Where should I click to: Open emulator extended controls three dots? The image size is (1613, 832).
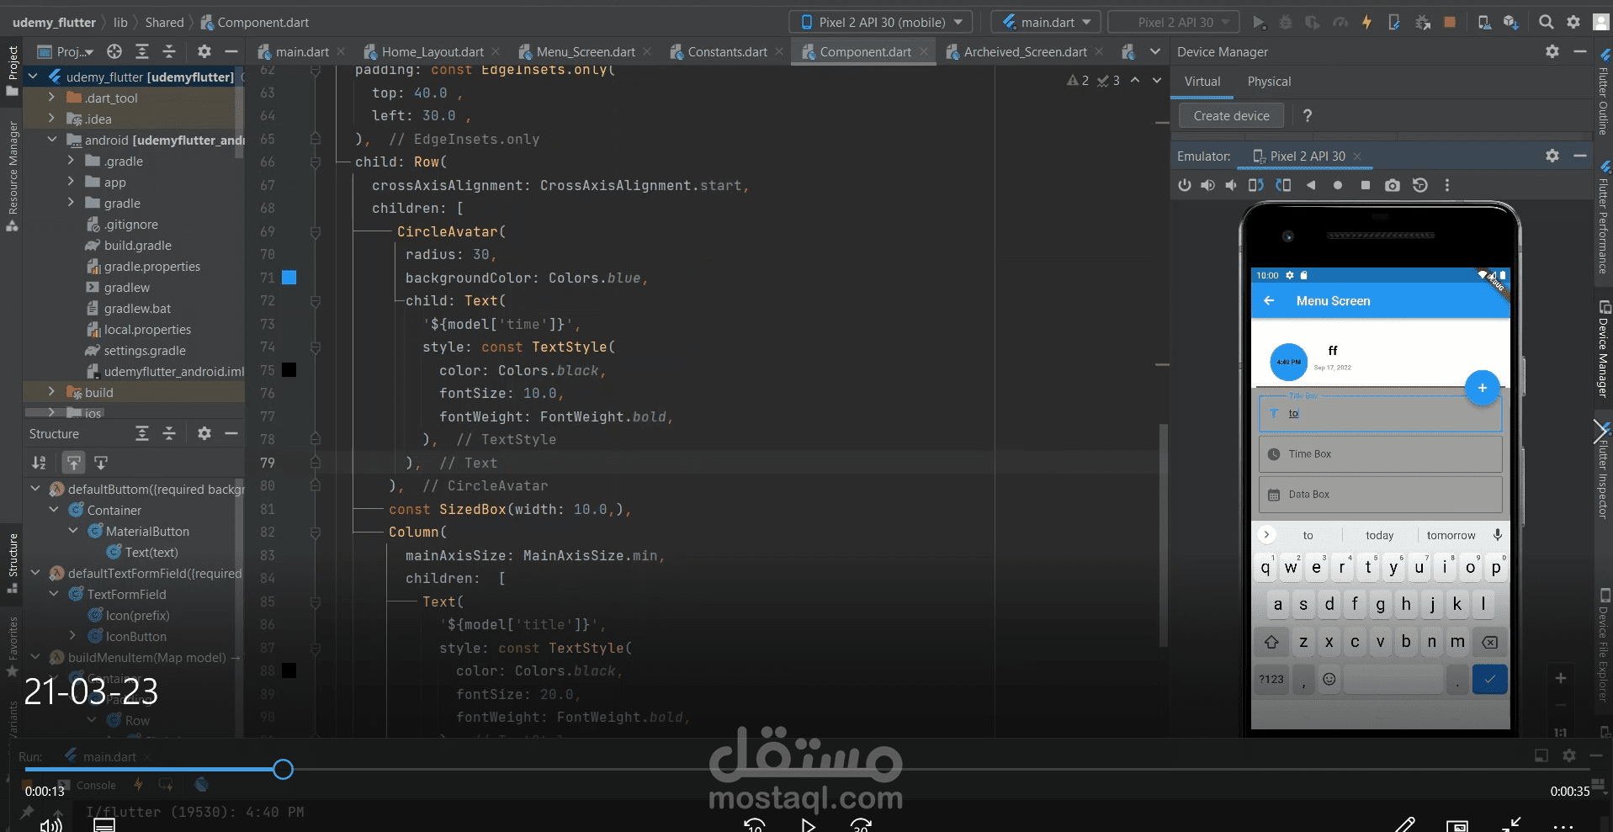pos(1447,185)
